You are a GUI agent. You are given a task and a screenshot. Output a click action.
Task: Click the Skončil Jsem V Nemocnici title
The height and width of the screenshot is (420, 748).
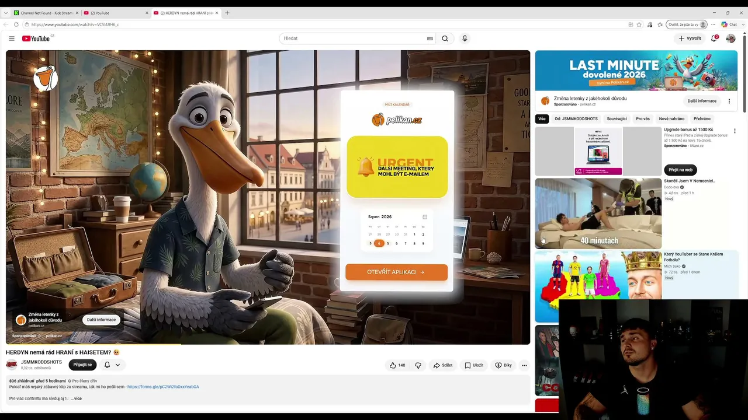689,181
